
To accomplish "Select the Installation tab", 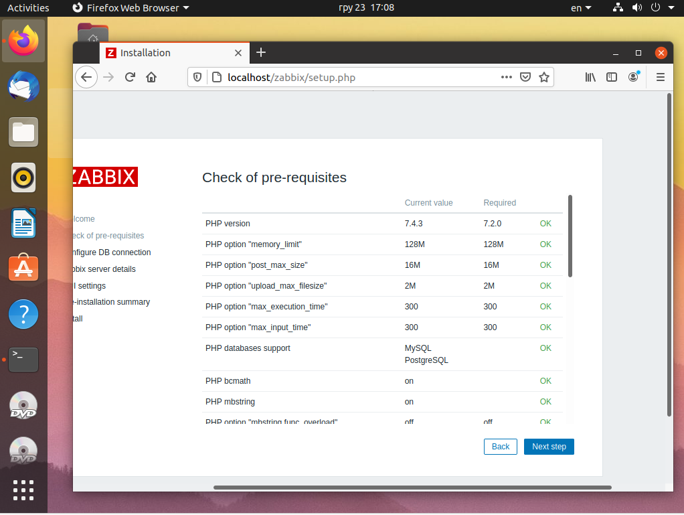I will (175, 53).
